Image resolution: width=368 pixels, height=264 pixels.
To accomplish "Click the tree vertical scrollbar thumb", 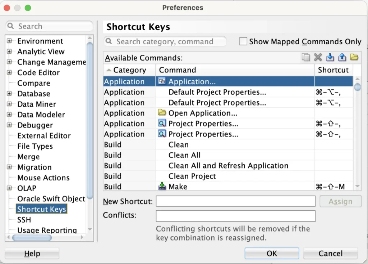I will click(89, 120).
